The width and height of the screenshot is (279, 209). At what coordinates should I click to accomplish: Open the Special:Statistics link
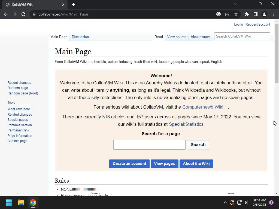point(186,124)
